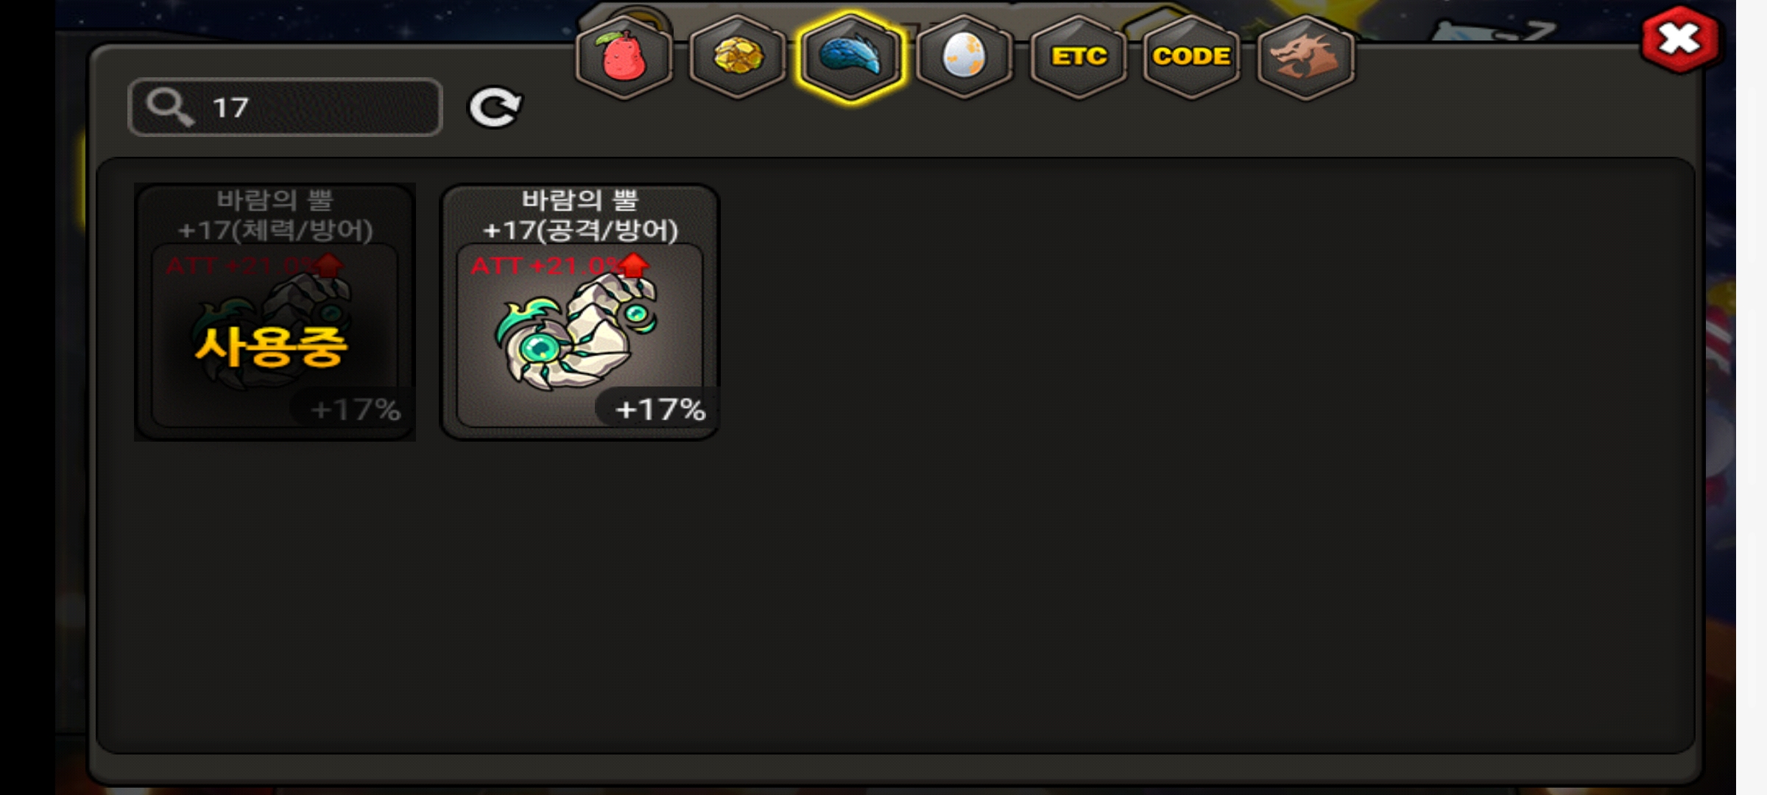
Task: Click the magnifying glass search icon
Action: pyautogui.click(x=169, y=107)
